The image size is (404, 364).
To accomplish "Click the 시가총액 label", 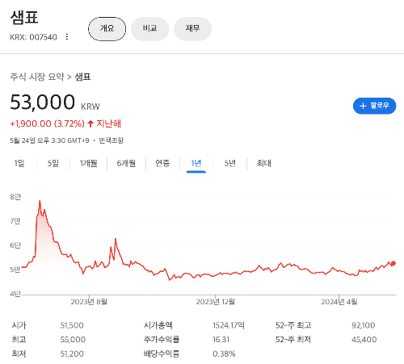I will (x=158, y=325).
